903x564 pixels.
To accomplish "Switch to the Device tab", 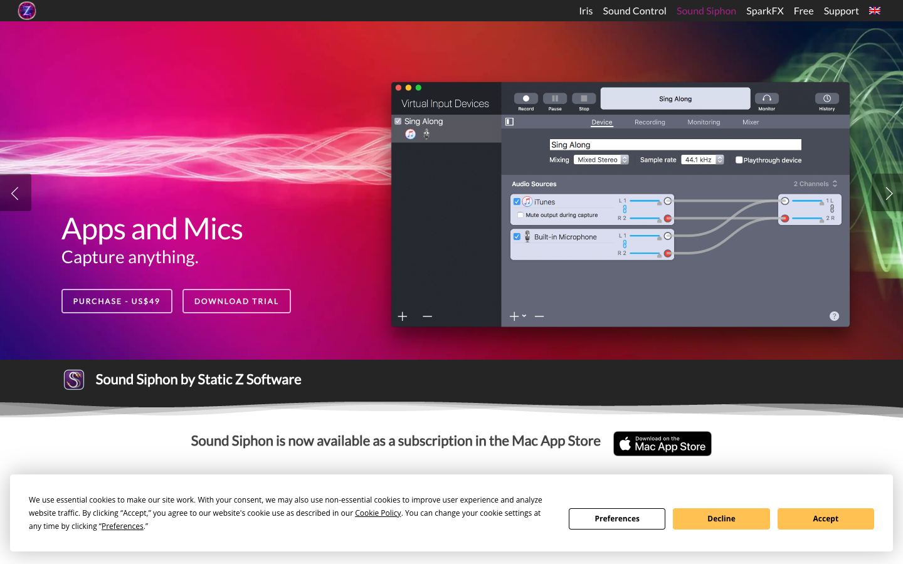I will coord(601,122).
